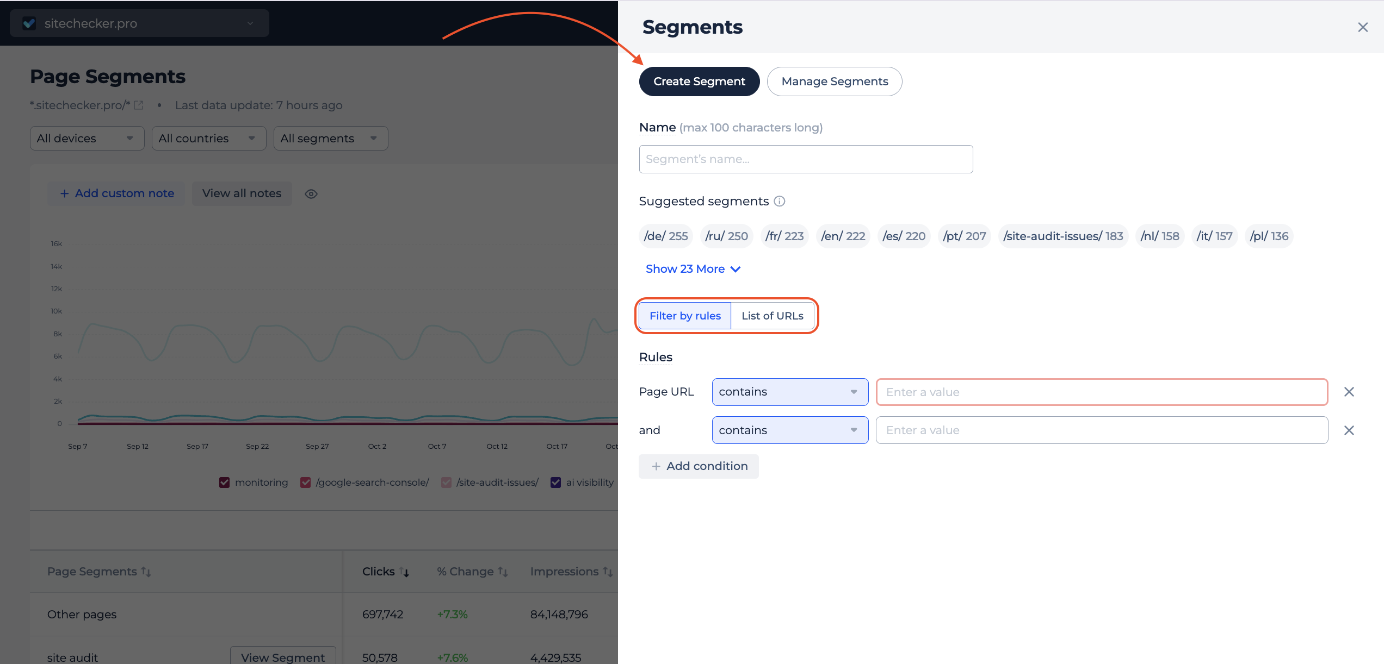Toggle the ai visibility legend checkbox
Screen dimensions: 1384x664
tap(555, 483)
